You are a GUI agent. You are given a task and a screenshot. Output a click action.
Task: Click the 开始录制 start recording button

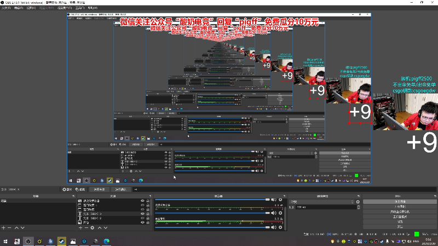(x=400, y=207)
